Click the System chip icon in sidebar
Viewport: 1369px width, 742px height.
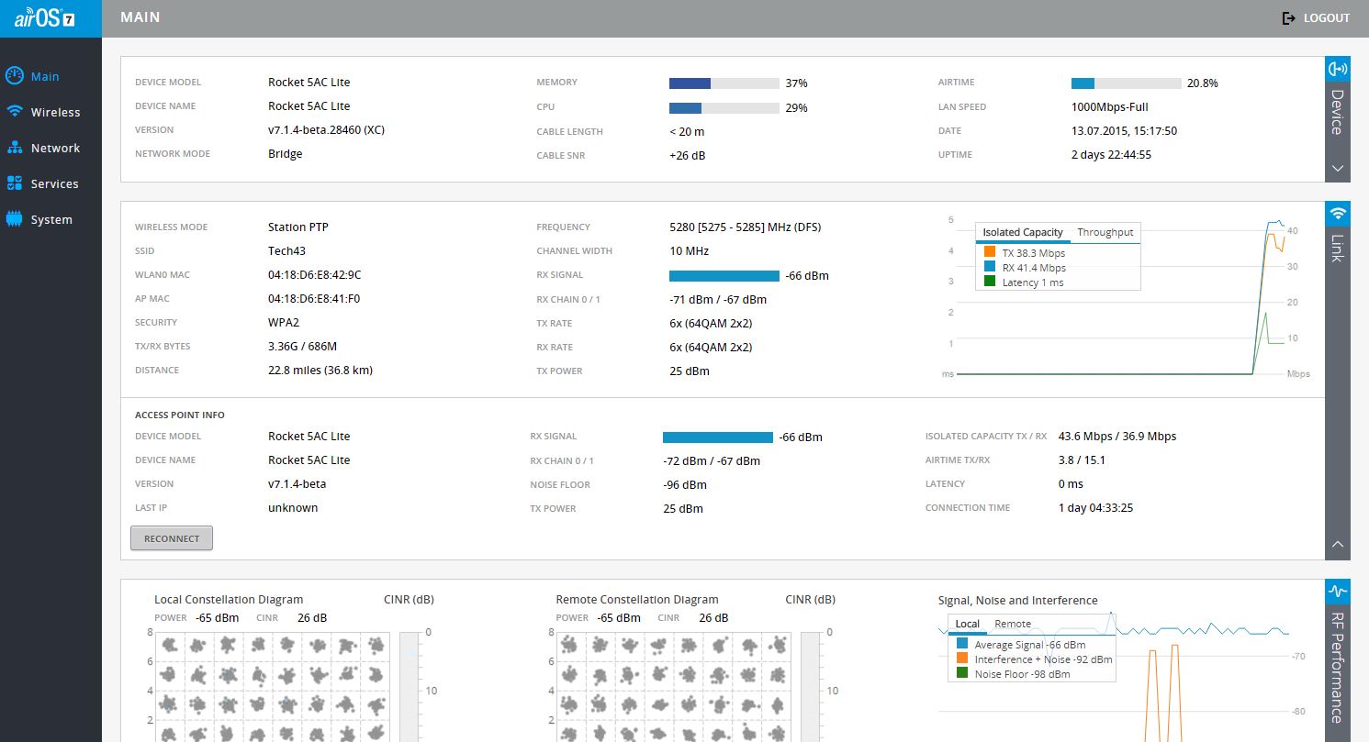coord(15,219)
